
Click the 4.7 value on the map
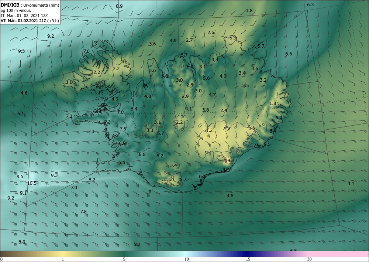pyautogui.click(x=212, y=95)
